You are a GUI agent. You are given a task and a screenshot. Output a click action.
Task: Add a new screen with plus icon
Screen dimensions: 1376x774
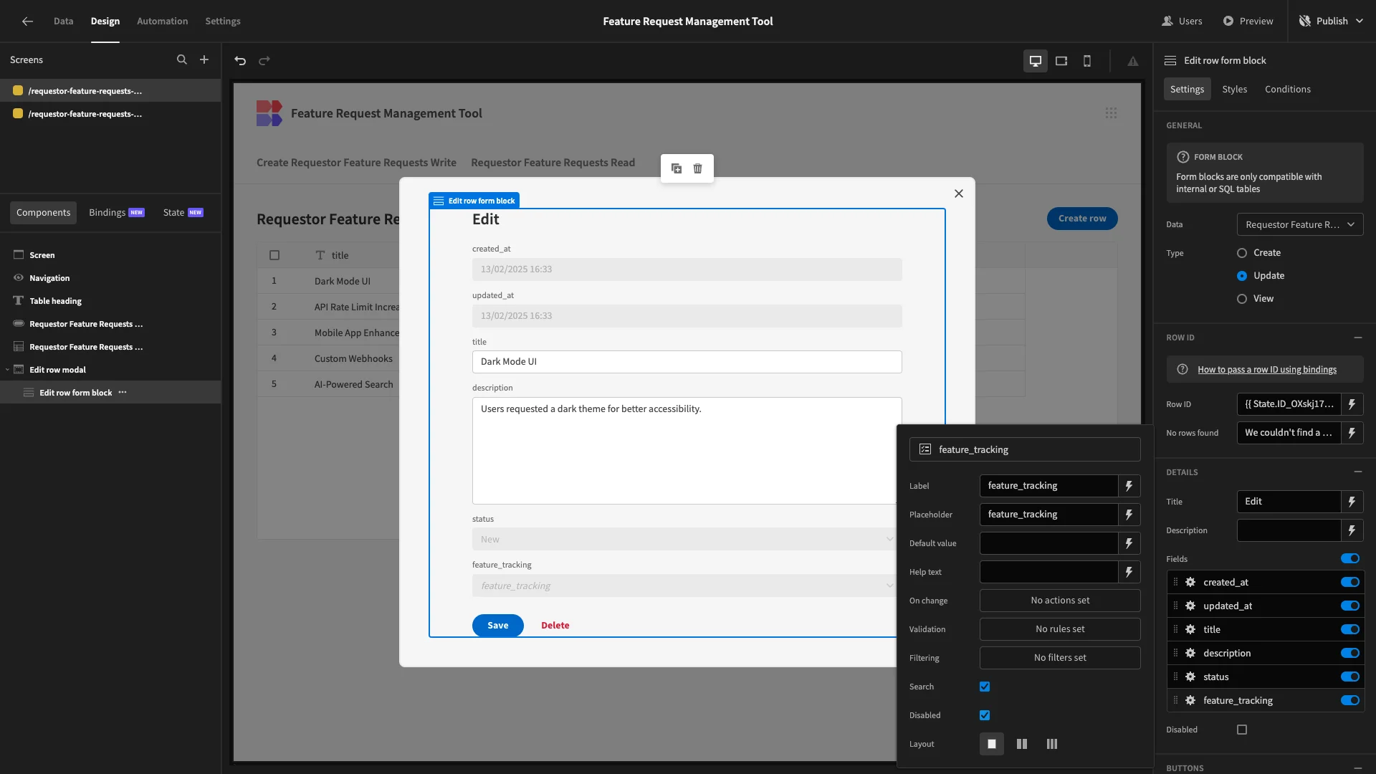click(x=204, y=60)
